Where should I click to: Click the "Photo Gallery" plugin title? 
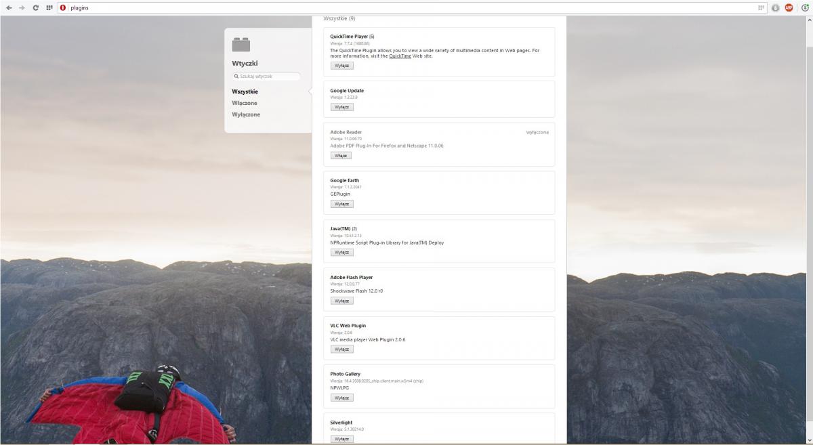(x=346, y=374)
